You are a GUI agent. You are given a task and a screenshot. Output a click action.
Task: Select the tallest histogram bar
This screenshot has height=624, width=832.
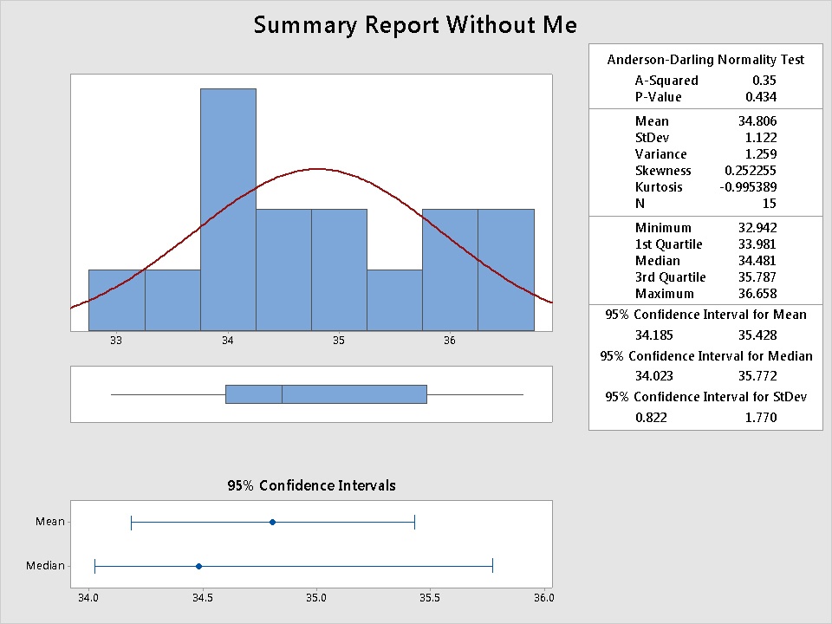click(x=228, y=208)
